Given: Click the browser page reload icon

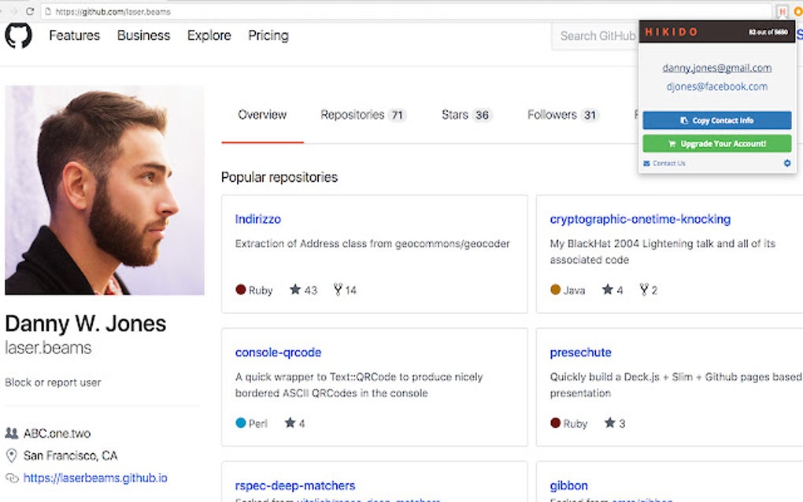Looking at the screenshot, I should click(x=28, y=12).
